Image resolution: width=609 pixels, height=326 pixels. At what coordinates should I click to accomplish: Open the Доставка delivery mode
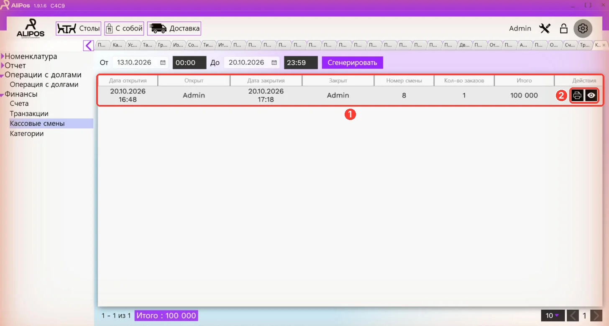click(174, 28)
